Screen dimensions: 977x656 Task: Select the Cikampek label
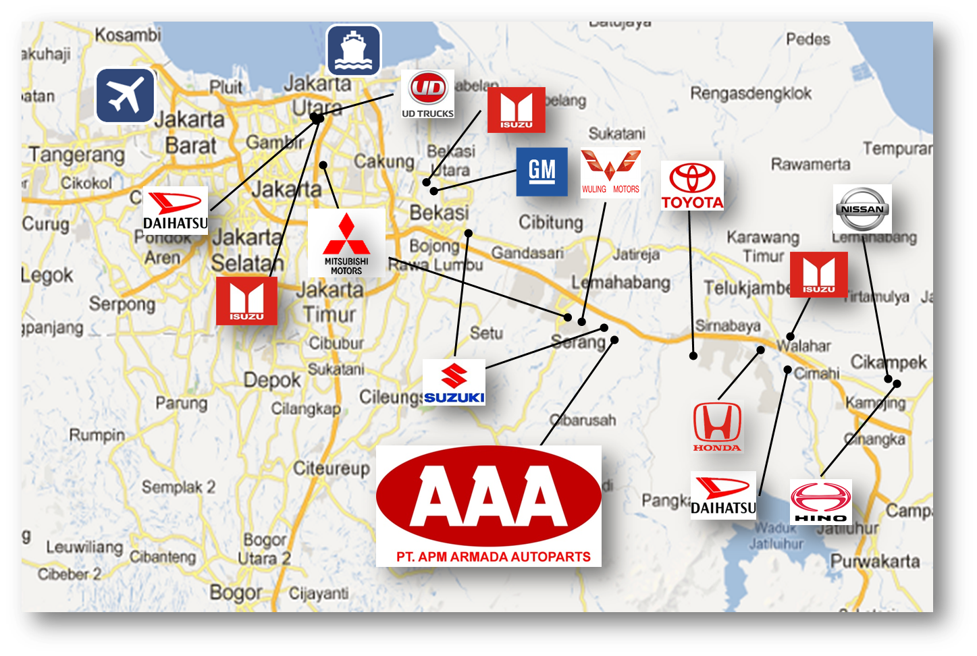click(x=889, y=362)
